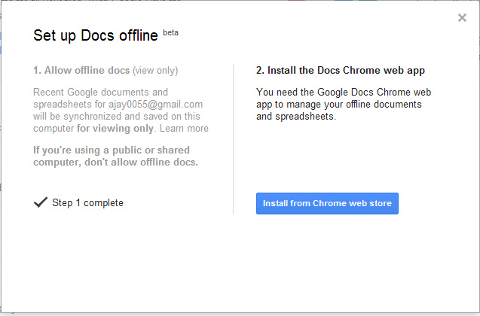Click '1. Allow offline docs' heading
The height and width of the screenshot is (316, 480).
[x=81, y=70]
